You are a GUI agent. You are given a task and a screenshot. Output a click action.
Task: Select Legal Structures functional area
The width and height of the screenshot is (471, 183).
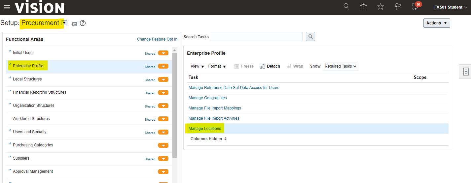tap(27, 79)
